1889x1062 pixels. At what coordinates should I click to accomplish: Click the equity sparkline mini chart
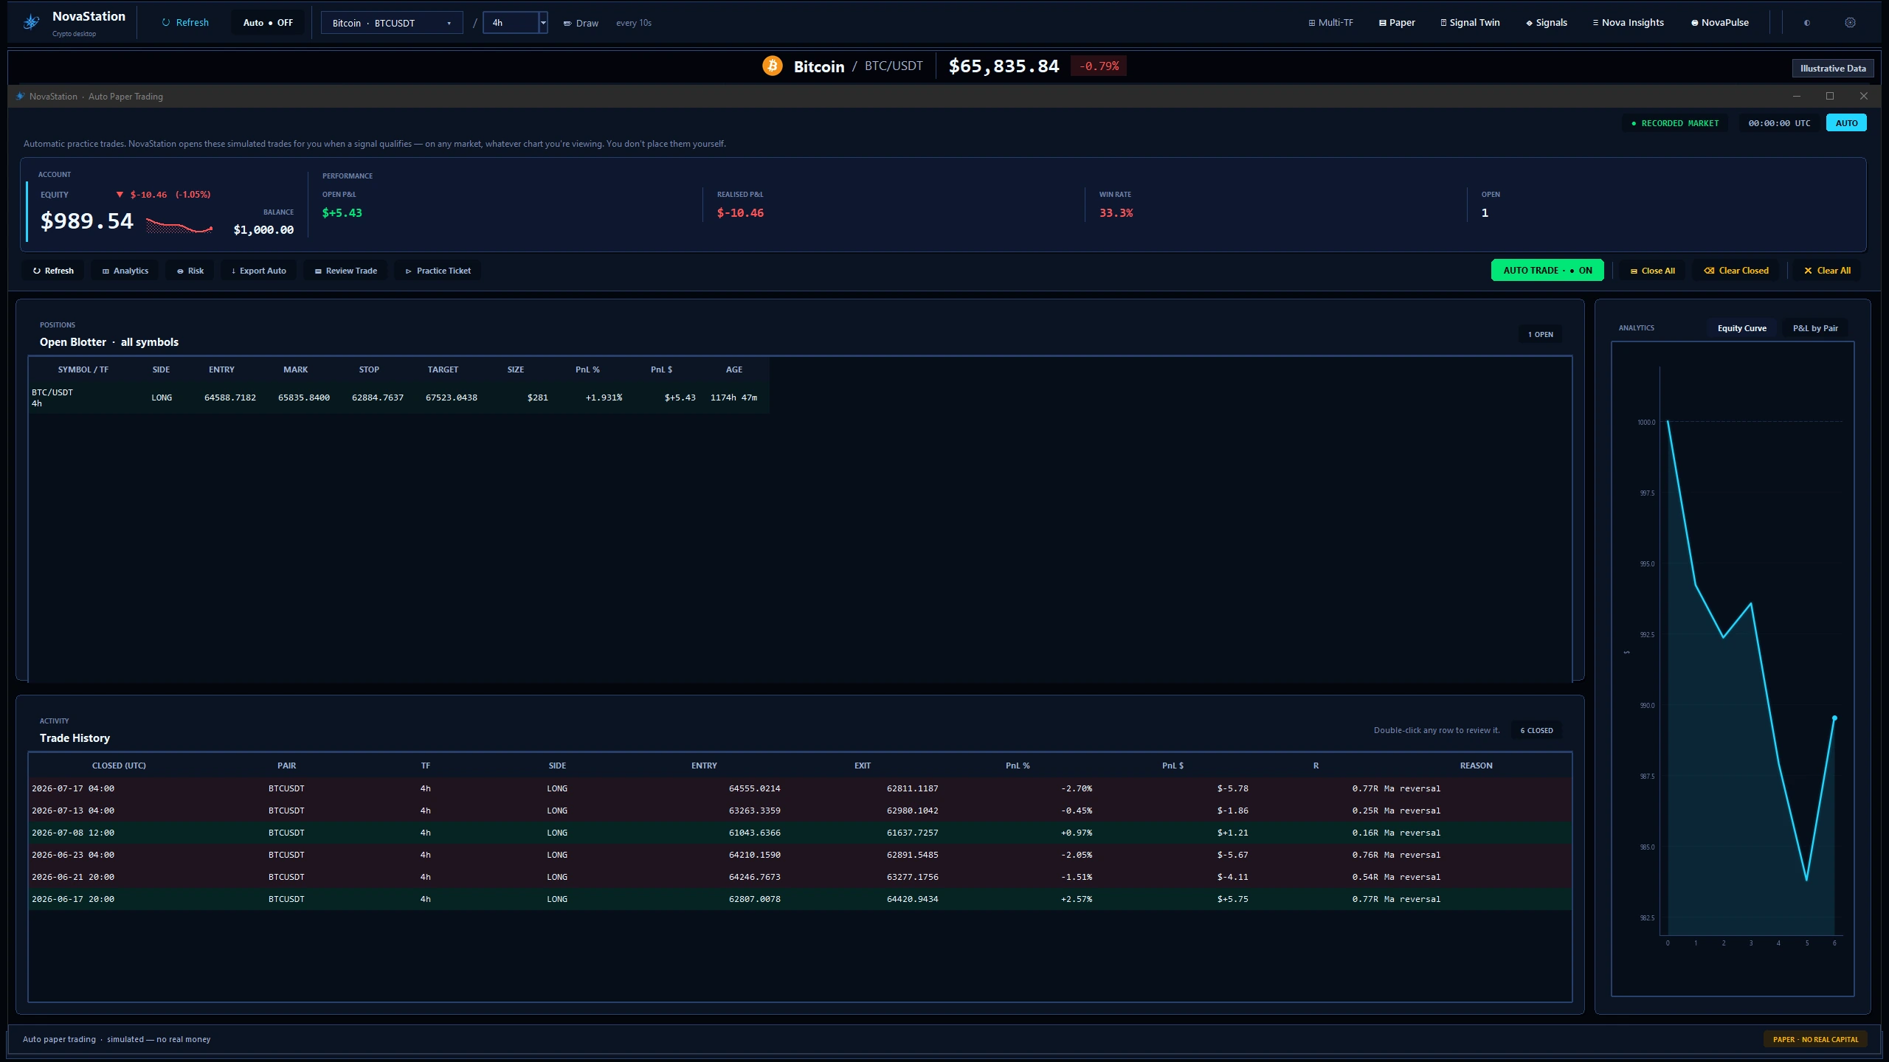click(179, 226)
